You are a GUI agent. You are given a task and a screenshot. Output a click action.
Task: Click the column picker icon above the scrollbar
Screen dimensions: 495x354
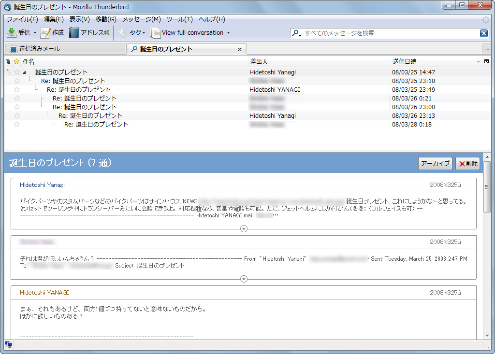[487, 61]
